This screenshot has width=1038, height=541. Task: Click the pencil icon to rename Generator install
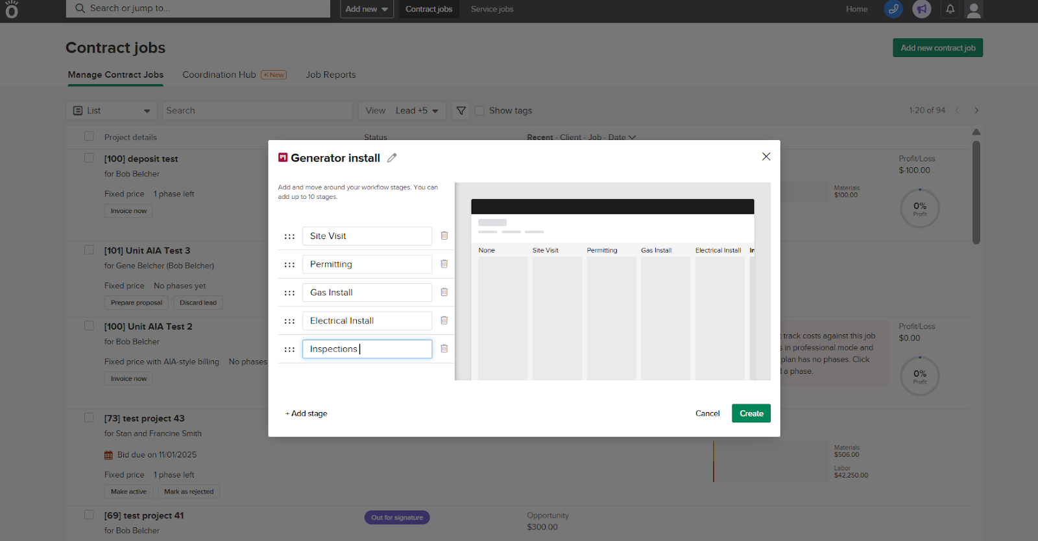click(392, 158)
